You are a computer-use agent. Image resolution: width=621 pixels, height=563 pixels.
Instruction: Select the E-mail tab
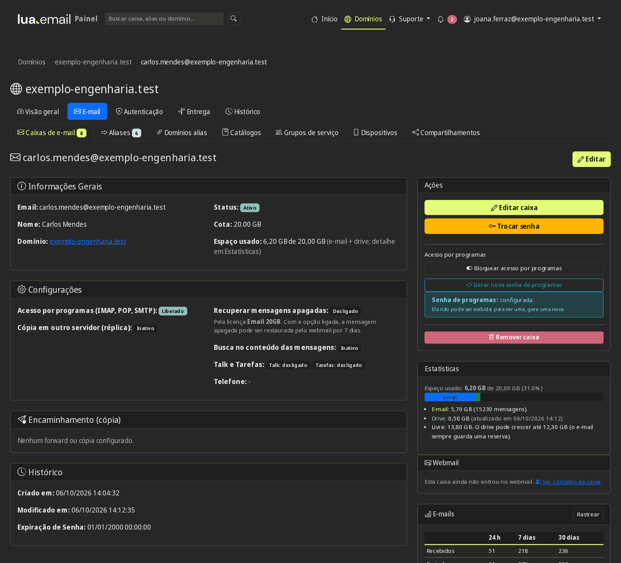(x=87, y=112)
